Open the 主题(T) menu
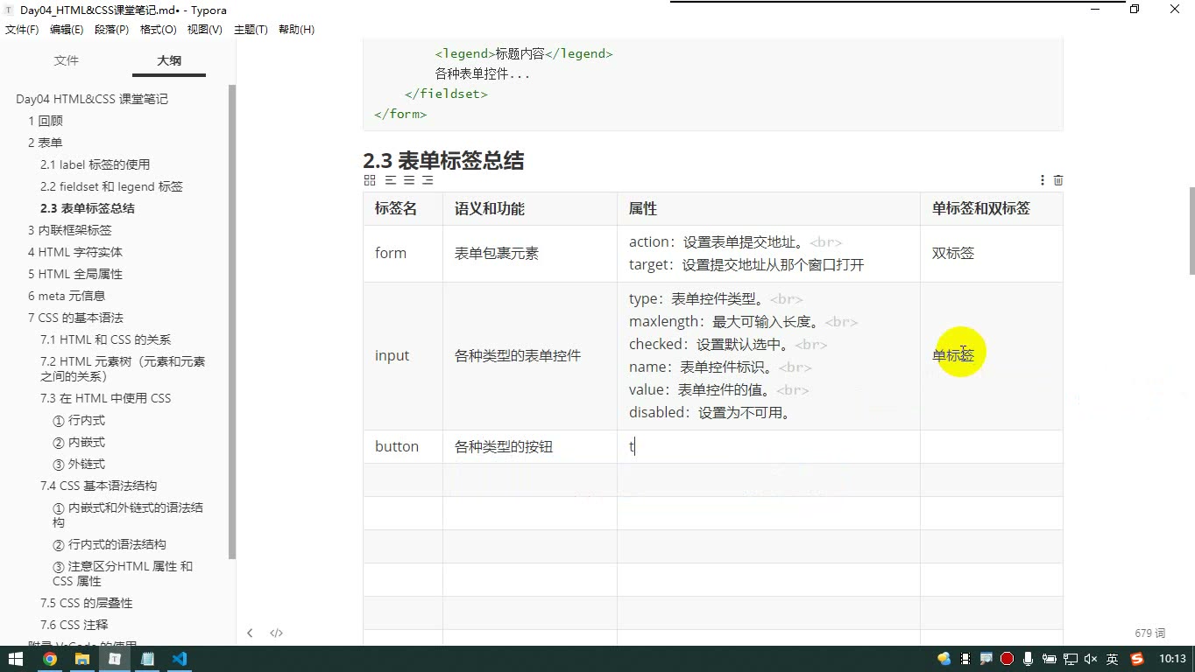1195x672 pixels. (251, 30)
